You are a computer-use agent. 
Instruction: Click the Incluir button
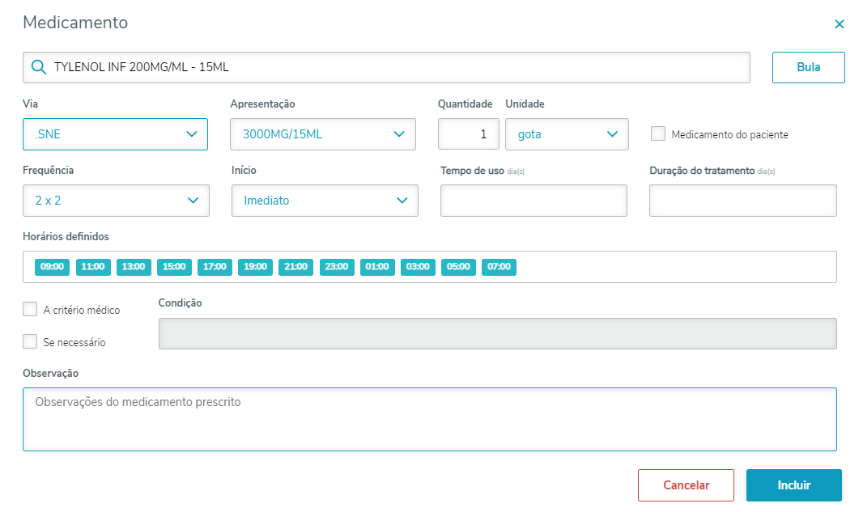(793, 485)
